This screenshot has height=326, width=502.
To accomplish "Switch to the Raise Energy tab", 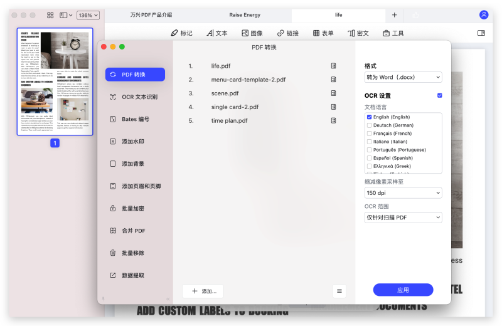I will pyautogui.click(x=245, y=14).
